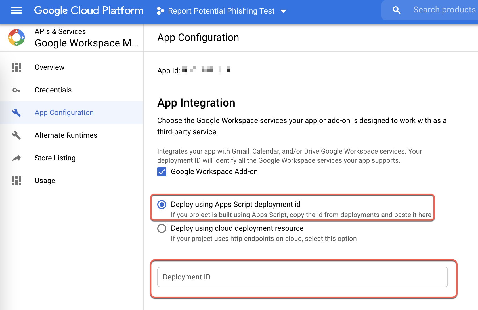Image resolution: width=478 pixels, height=310 pixels.
Task: Click the search magnifier icon
Action: point(397,10)
